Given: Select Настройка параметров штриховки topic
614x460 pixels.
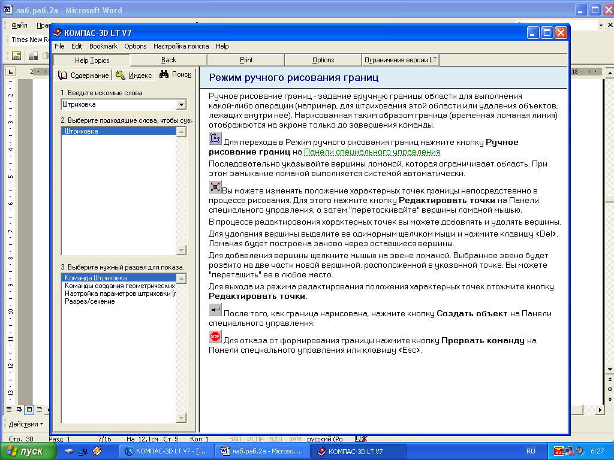Looking at the screenshot, I should 119,293.
